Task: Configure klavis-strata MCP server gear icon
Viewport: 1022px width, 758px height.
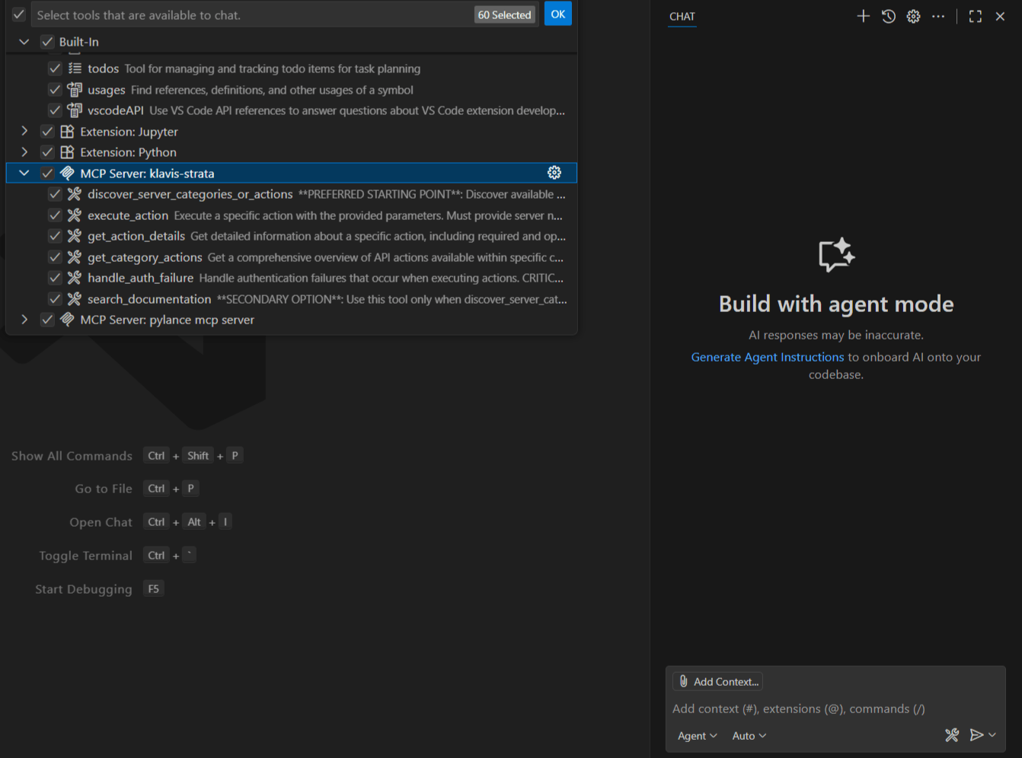Action: coord(554,173)
